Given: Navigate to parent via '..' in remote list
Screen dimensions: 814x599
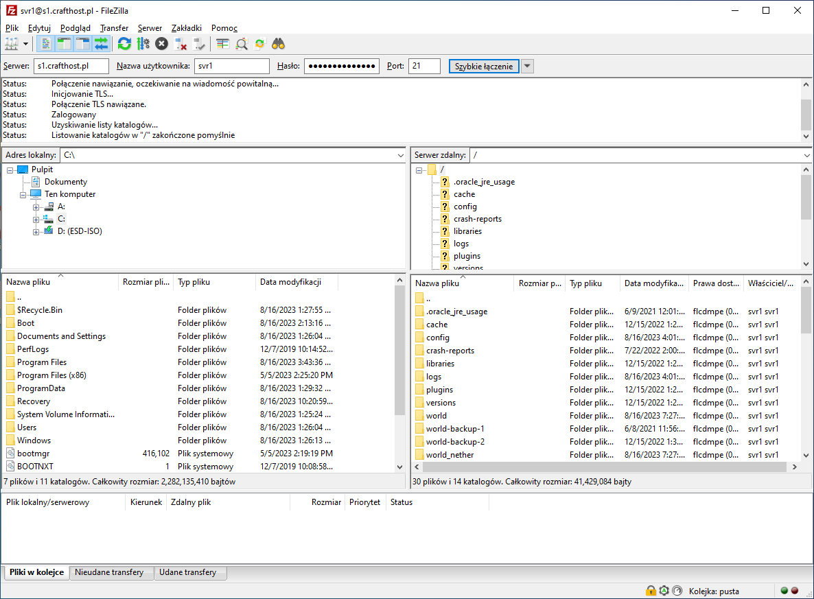Looking at the screenshot, I should click(x=428, y=299).
